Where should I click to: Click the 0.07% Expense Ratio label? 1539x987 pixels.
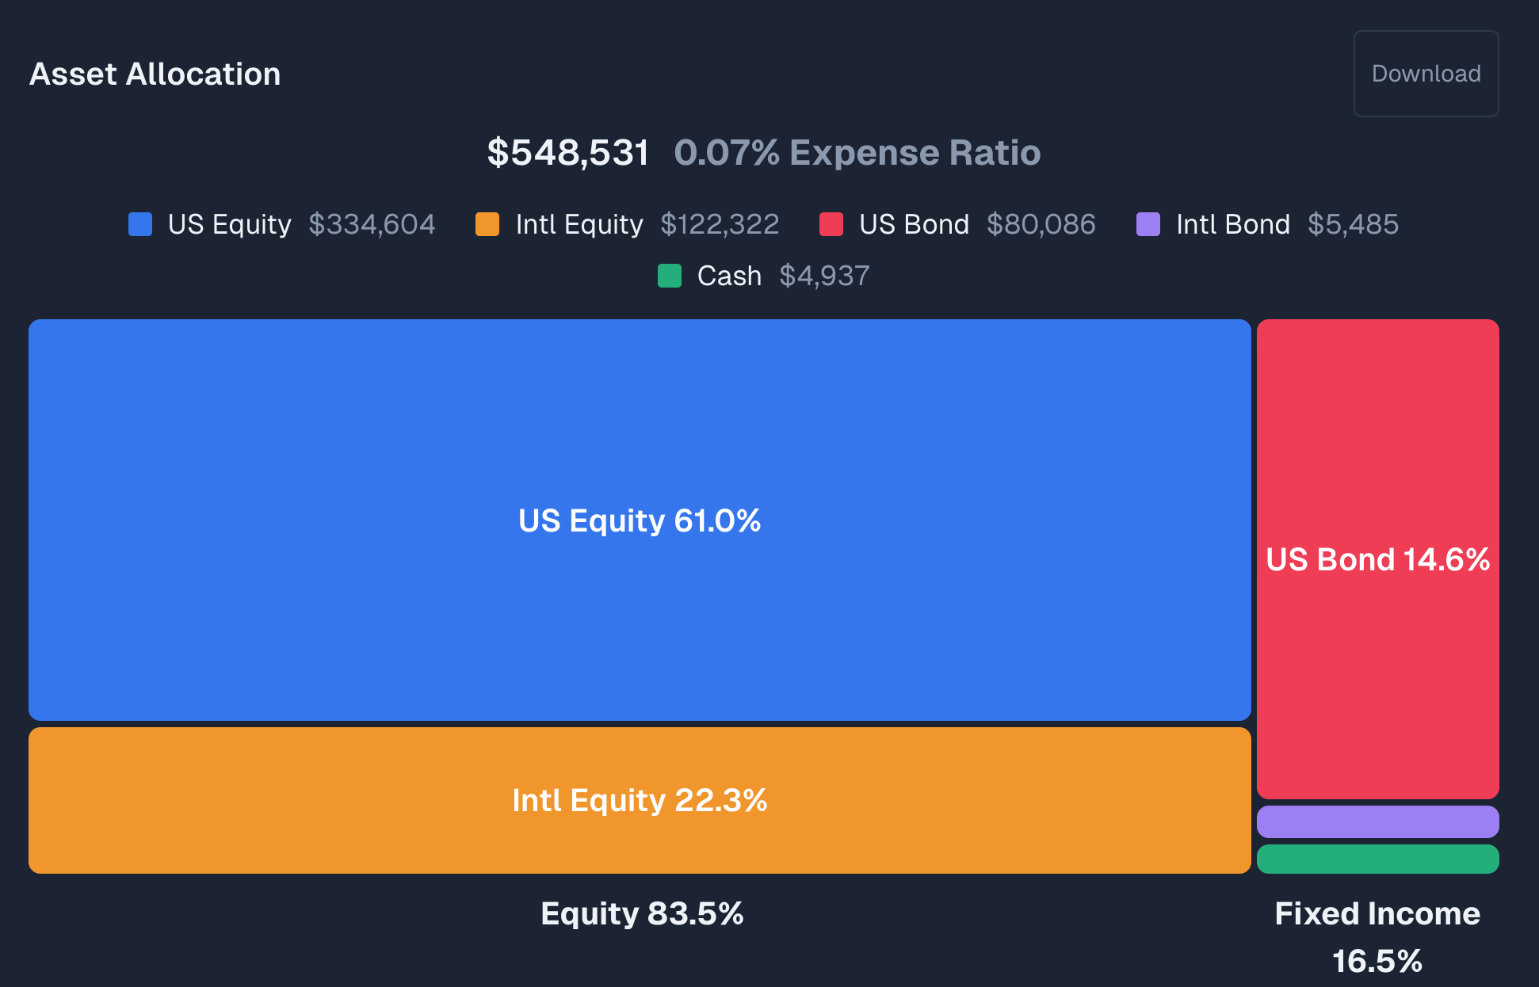point(857,152)
